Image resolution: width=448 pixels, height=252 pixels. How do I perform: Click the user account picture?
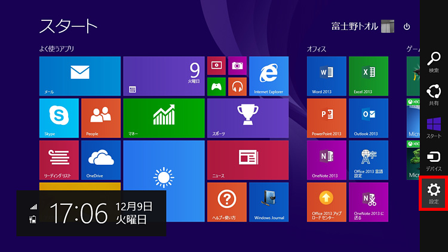(388, 26)
